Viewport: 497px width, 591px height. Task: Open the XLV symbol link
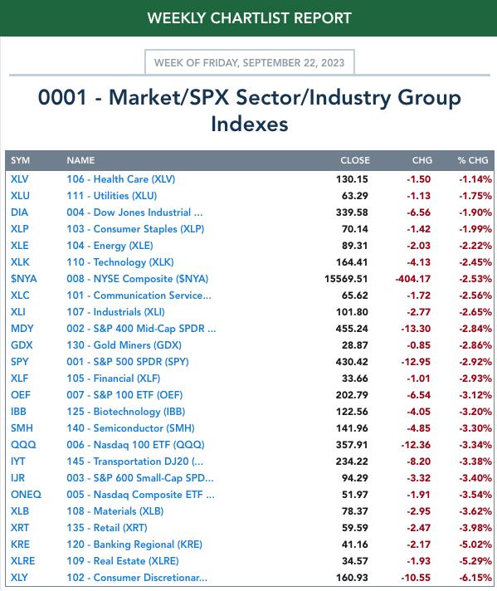(x=20, y=179)
